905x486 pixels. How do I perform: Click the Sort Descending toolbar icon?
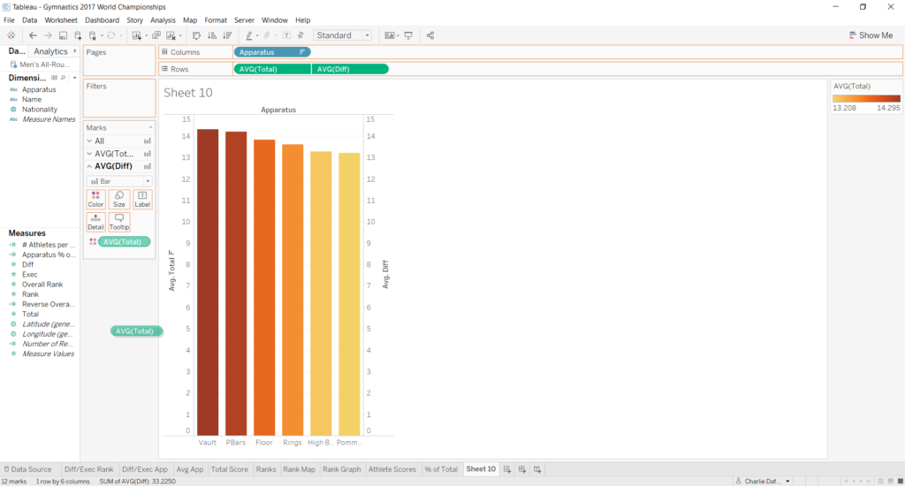225,35
